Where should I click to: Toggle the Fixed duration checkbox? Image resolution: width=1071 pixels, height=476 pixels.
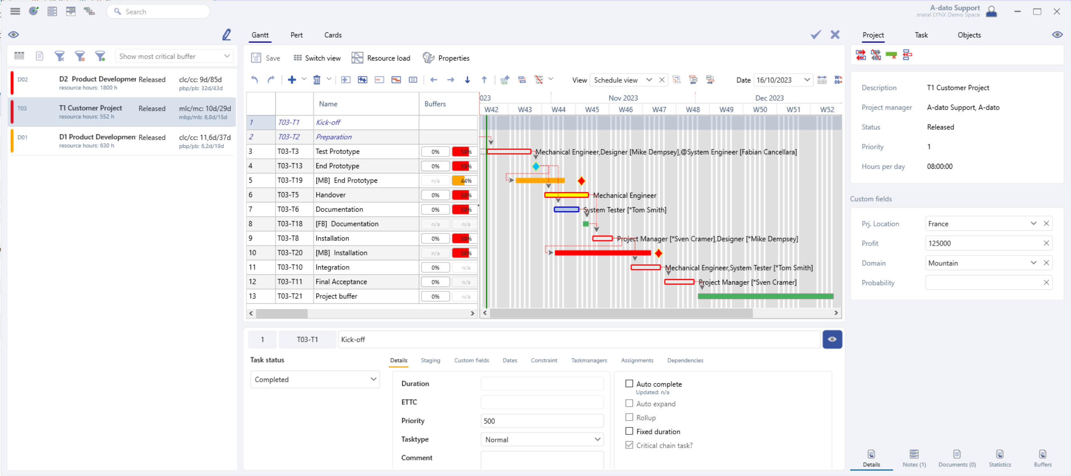[x=629, y=431]
